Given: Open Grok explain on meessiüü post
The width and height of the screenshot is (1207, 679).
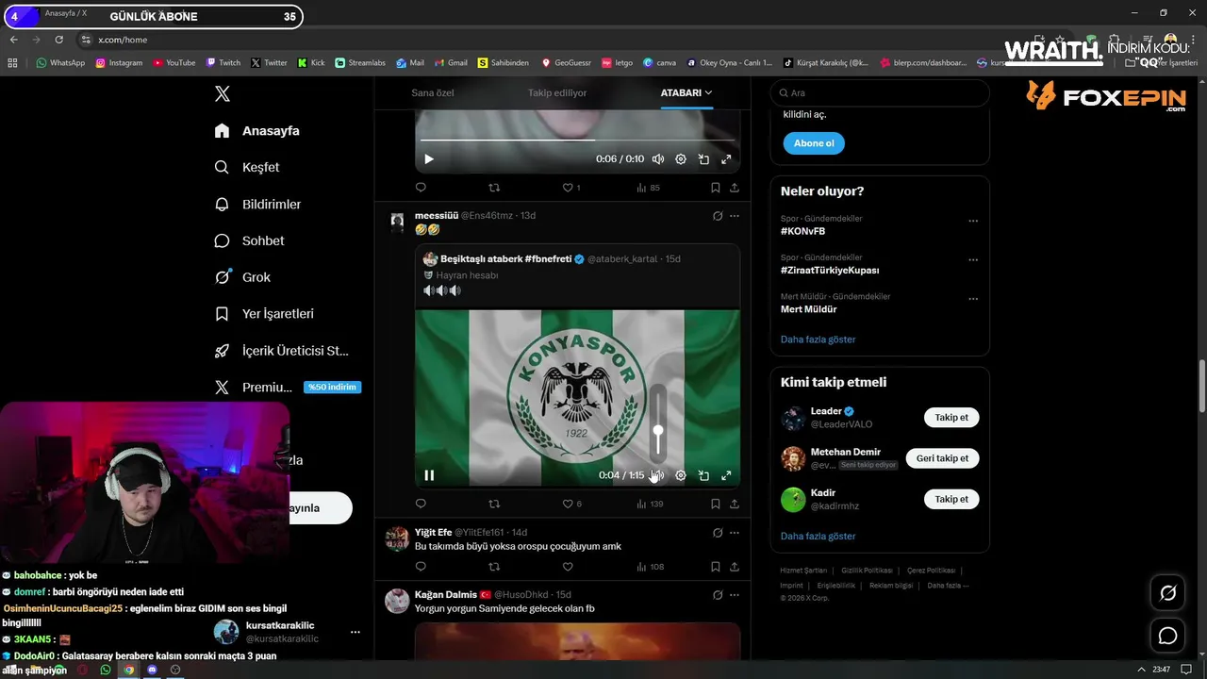Looking at the screenshot, I should (718, 216).
